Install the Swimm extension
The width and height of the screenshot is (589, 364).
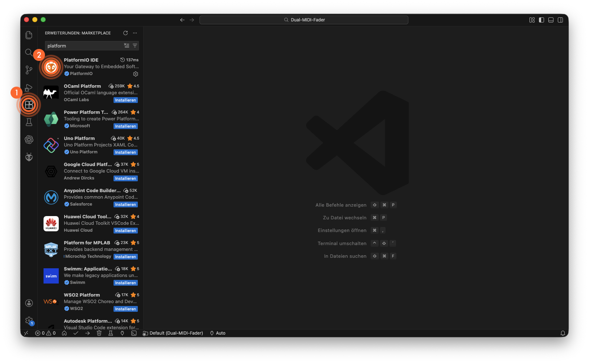pyautogui.click(x=125, y=283)
